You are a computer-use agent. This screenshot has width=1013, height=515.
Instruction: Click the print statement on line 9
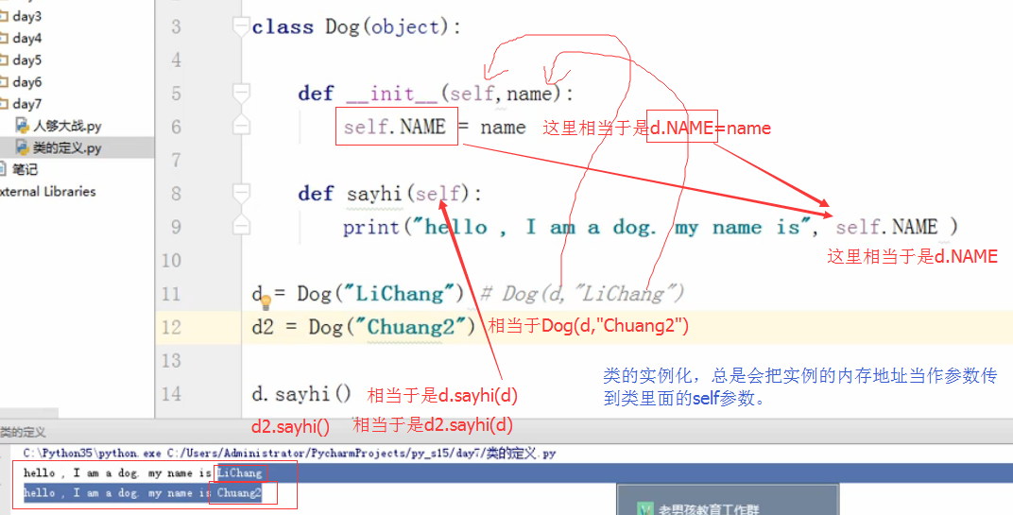[650, 228]
